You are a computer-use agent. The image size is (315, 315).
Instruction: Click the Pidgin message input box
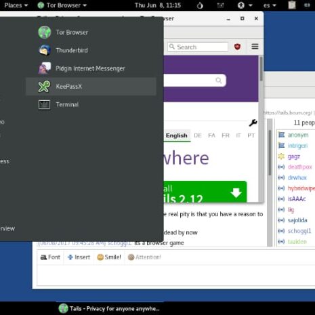(x=176, y=275)
